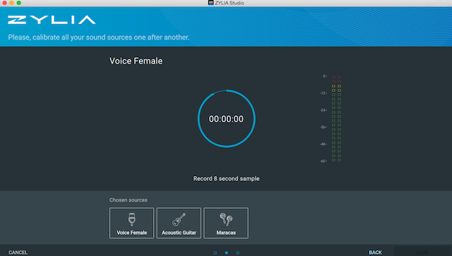Click the dimmed DONE button
Image resolution: width=452 pixels, height=256 pixels.
tap(422, 252)
